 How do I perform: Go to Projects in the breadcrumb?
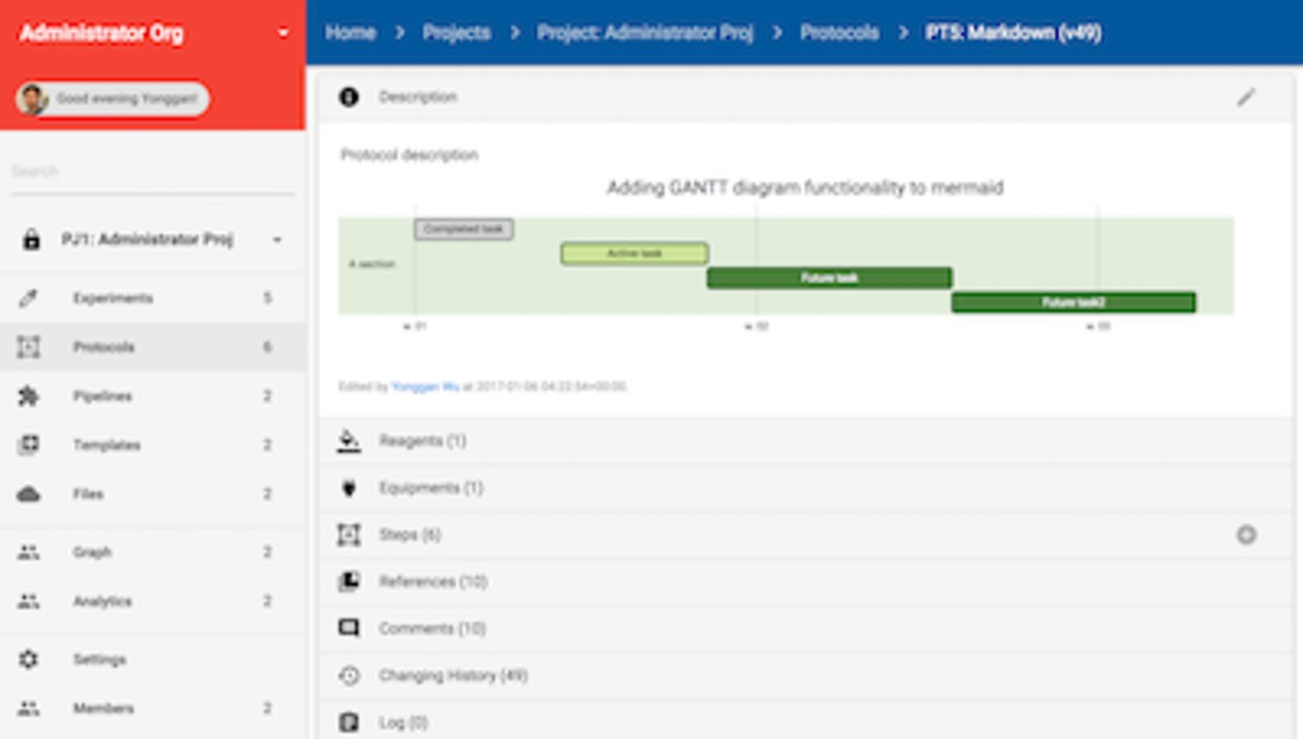pyautogui.click(x=456, y=33)
